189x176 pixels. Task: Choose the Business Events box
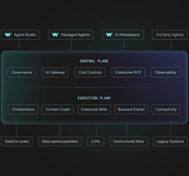(131, 109)
